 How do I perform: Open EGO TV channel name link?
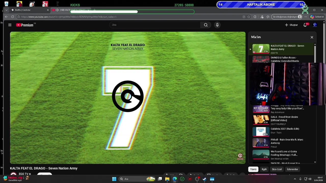23,174
